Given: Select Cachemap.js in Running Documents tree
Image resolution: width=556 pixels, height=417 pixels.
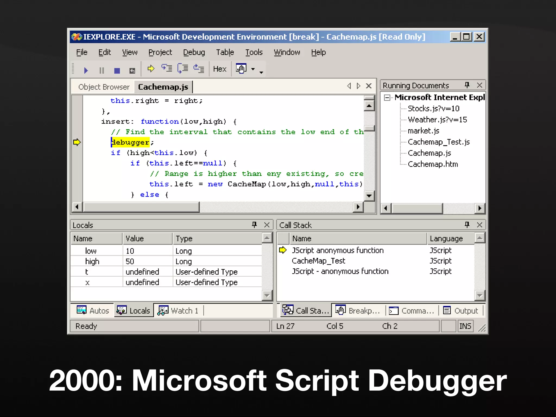Looking at the screenshot, I should (x=429, y=153).
